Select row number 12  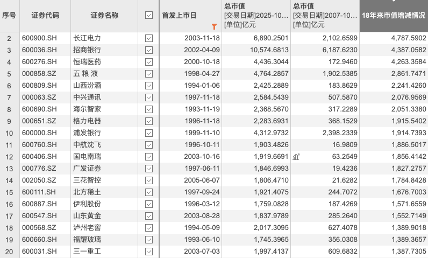coord(9,157)
